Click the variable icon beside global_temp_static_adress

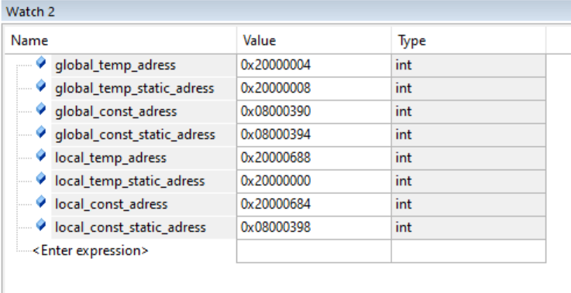point(41,86)
